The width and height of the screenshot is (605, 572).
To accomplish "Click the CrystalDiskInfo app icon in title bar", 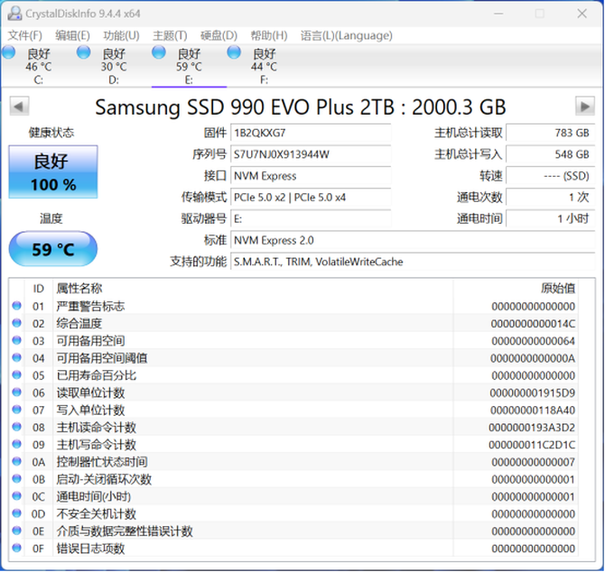I will click(13, 14).
